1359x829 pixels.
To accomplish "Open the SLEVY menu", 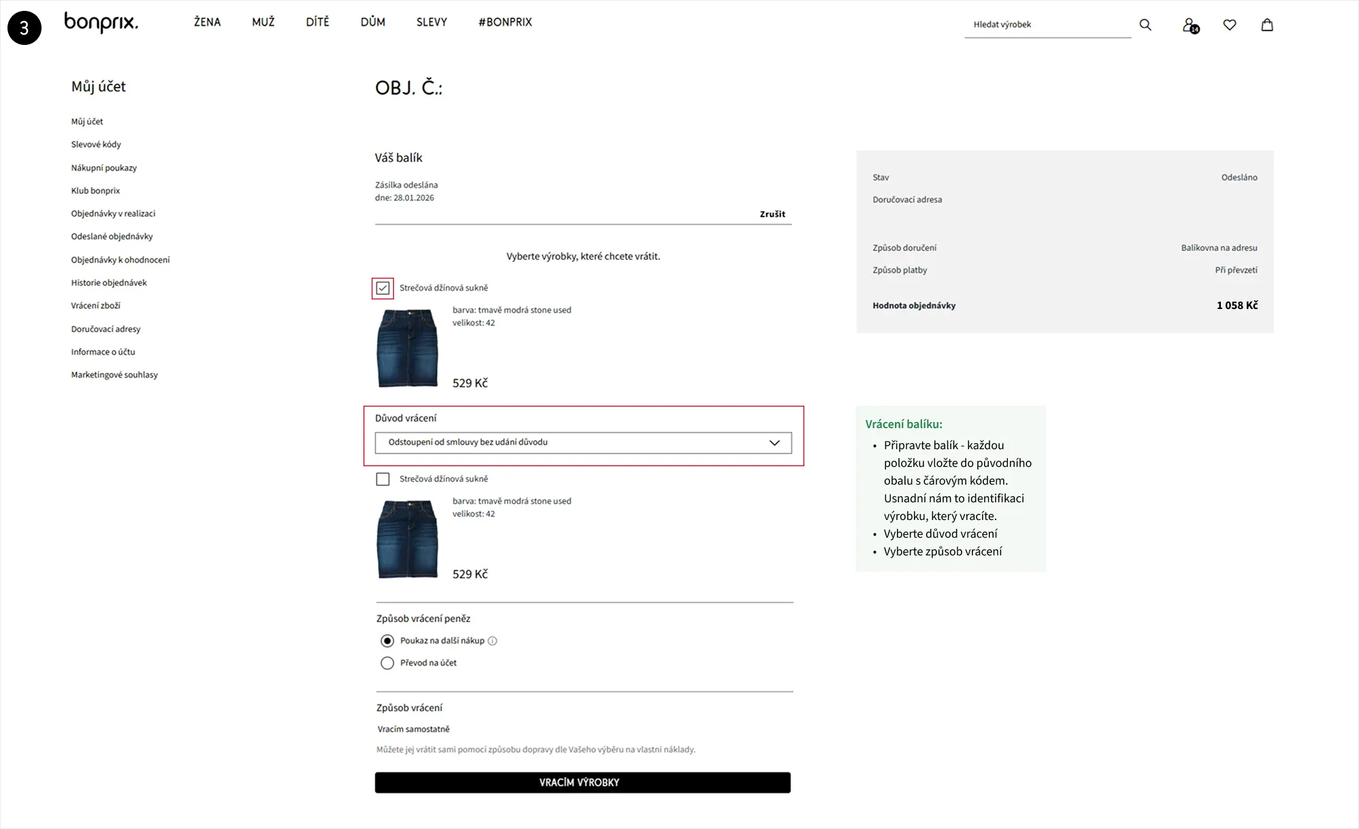I will click(x=431, y=22).
